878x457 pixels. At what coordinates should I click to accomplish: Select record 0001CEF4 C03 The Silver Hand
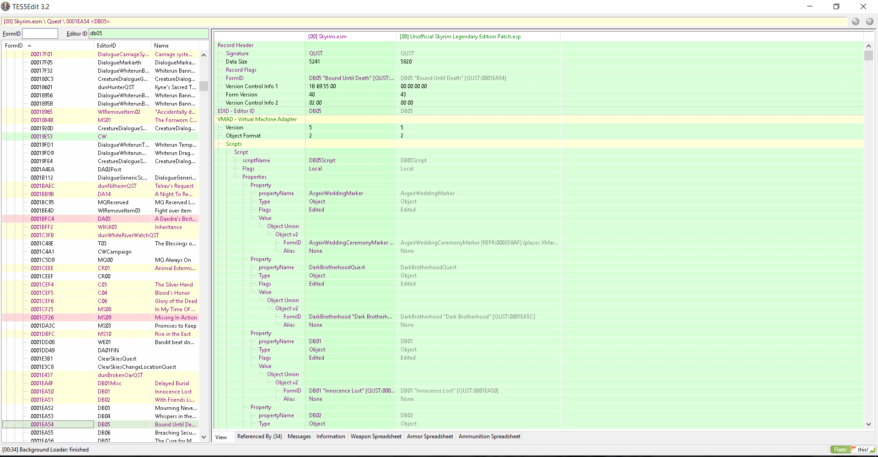(x=101, y=285)
